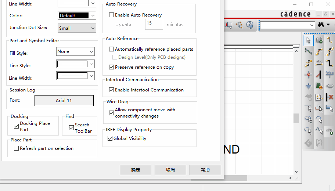Select the Place Net Alias abc icon
335x191 pixels.
tap(319, 63)
